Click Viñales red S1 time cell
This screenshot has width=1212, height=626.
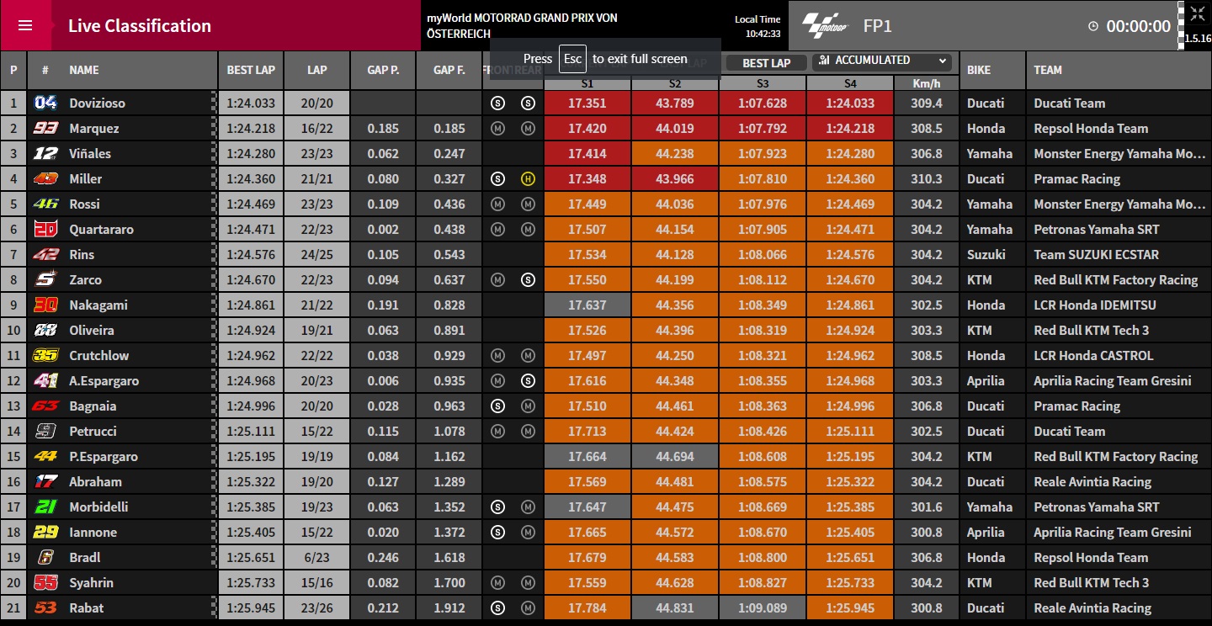pyautogui.click(x=587, y=153)
